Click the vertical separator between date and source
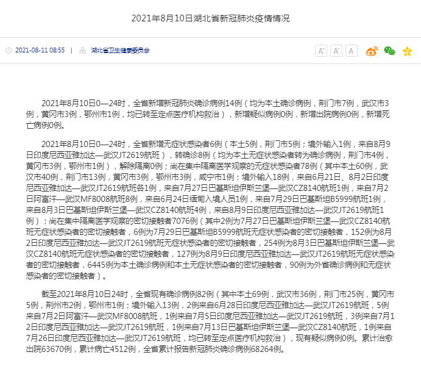 click(72, 51)
